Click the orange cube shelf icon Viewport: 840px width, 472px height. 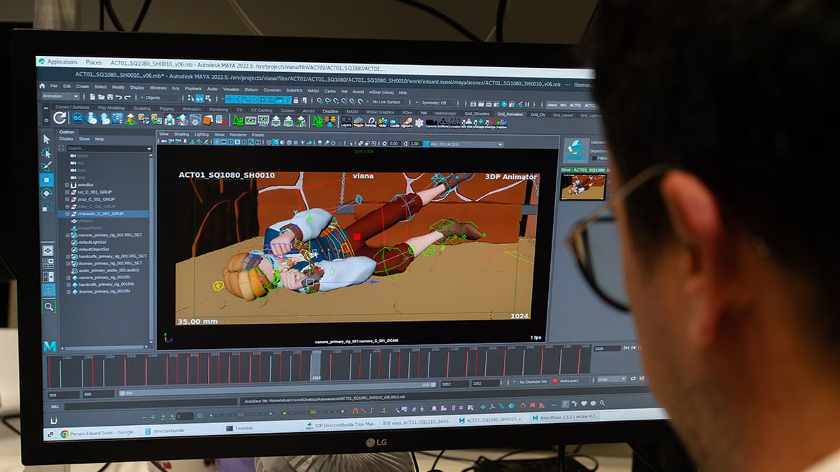[208, 121]
